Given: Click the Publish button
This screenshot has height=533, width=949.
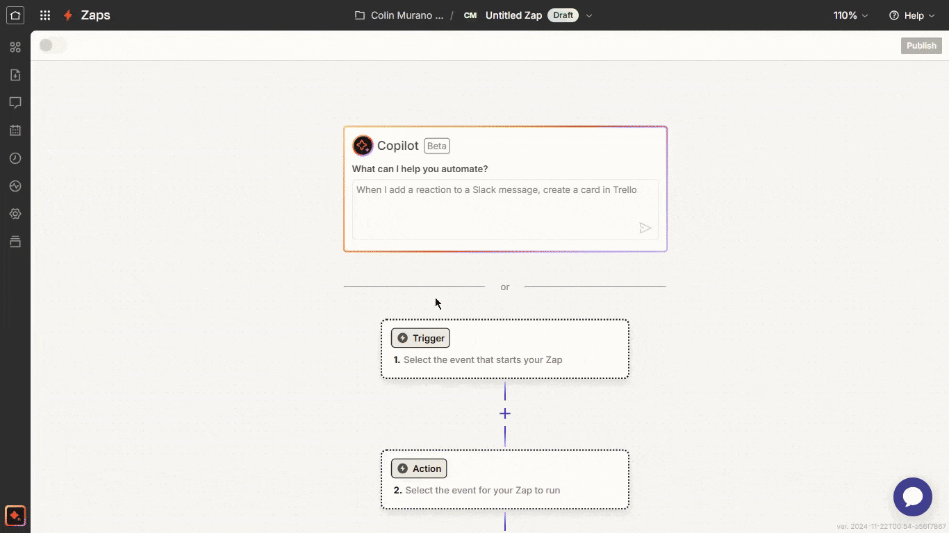Looking at the screenshot, I should tap(921, 46).
